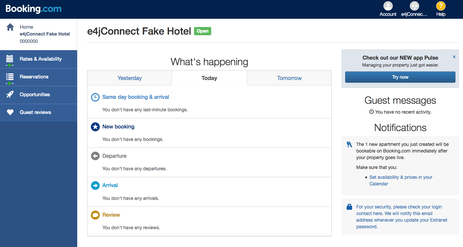The height and width of the screenshot is (247, 463).
Task: Open Guest reviews using the heart icon
Action: (10, 112)
